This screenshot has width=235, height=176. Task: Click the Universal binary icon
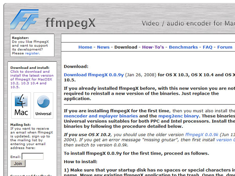[x=43, y=106]
